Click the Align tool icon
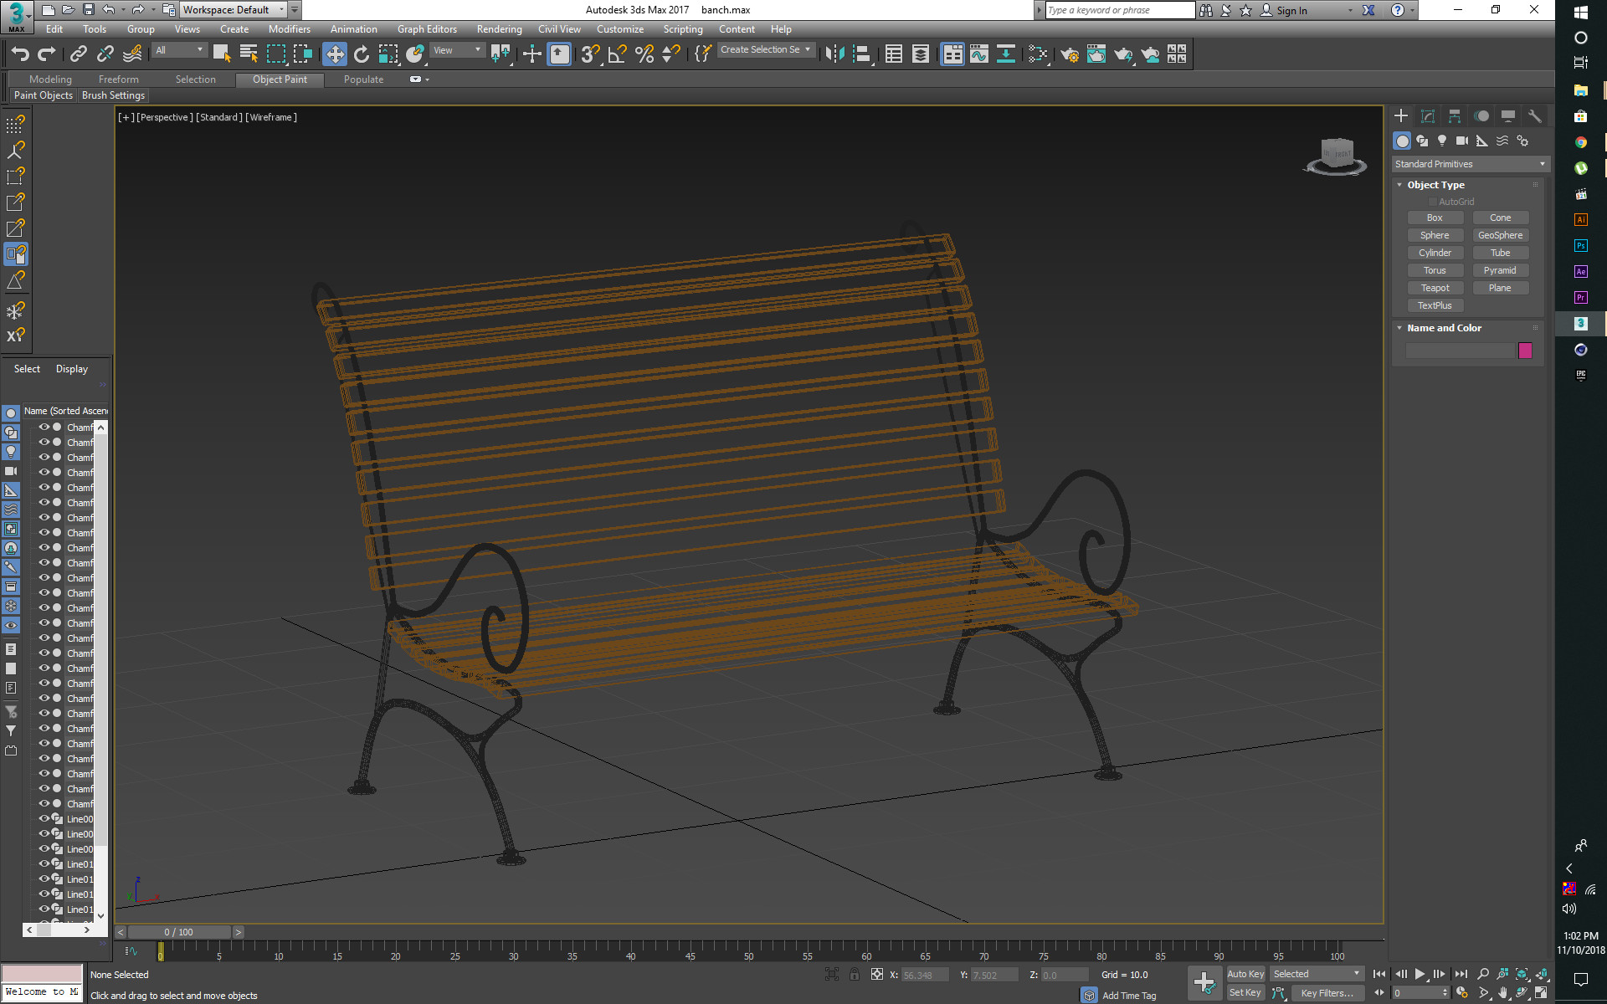Screen dimensions: 1607x1004 pyautogui.click(x=862, y=54)
